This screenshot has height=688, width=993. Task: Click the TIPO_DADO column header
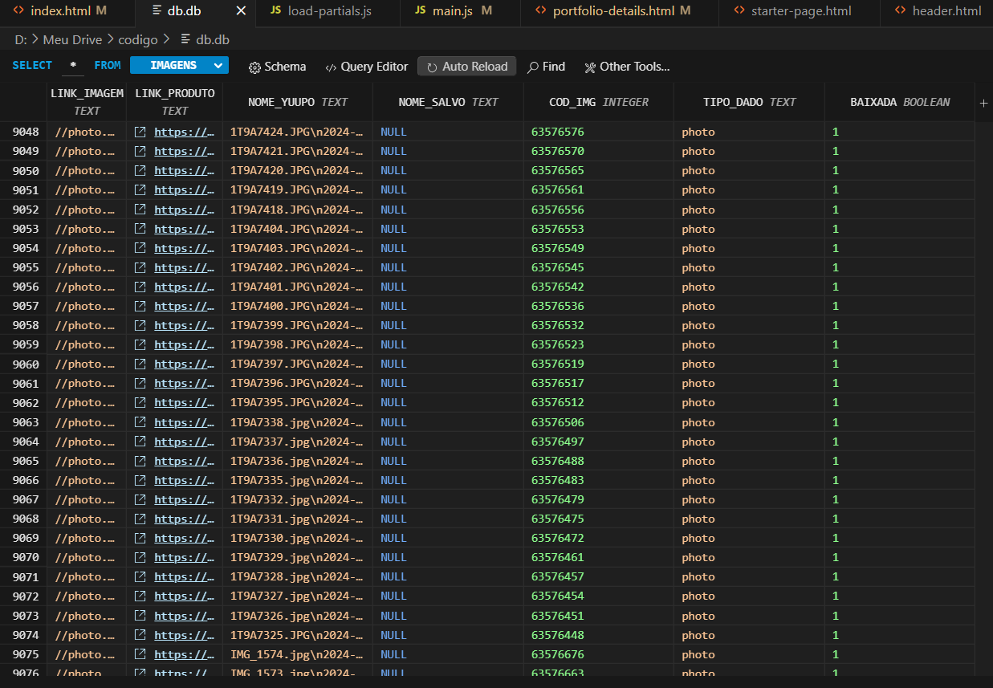pos(750,102)
